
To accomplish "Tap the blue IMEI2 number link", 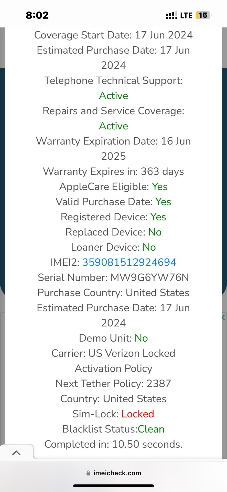I will 129,262.
